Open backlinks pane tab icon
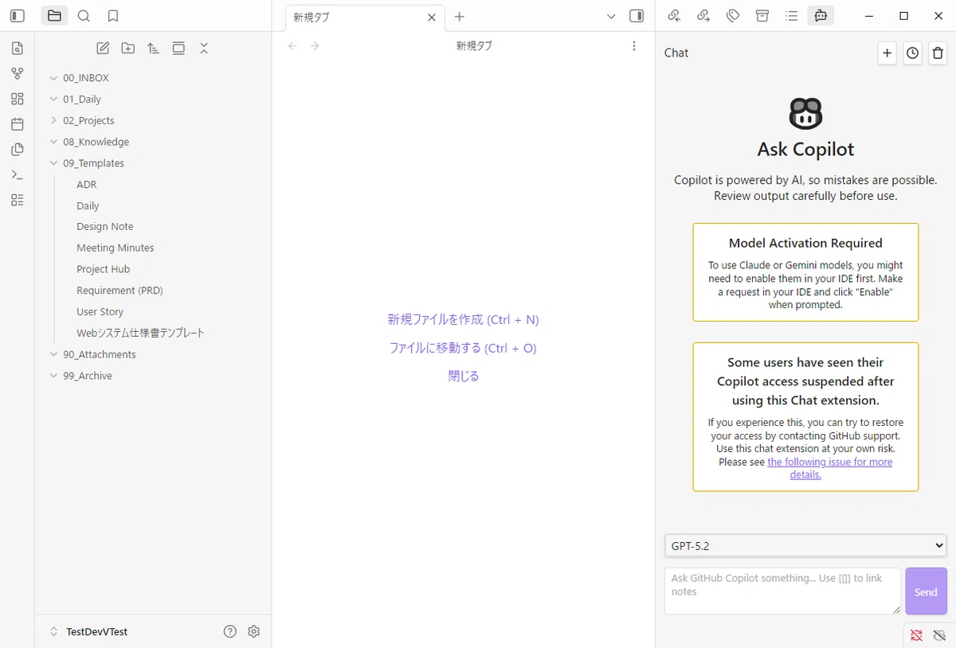 coord(674,16)
